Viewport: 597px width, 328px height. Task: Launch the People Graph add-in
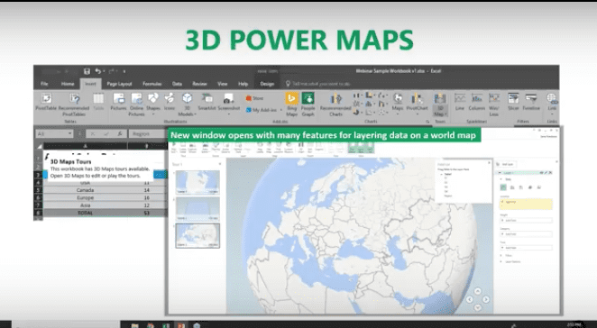click(308, 105)
